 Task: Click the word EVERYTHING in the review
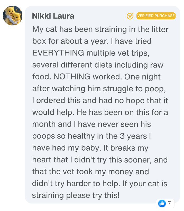click(58, 53)
